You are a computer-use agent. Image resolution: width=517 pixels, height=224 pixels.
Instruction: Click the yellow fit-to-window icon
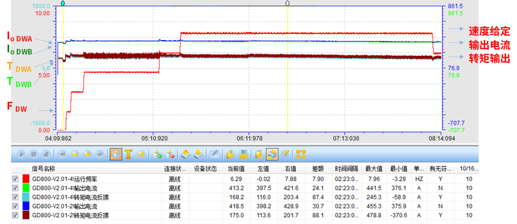click(x=301, y=154)
